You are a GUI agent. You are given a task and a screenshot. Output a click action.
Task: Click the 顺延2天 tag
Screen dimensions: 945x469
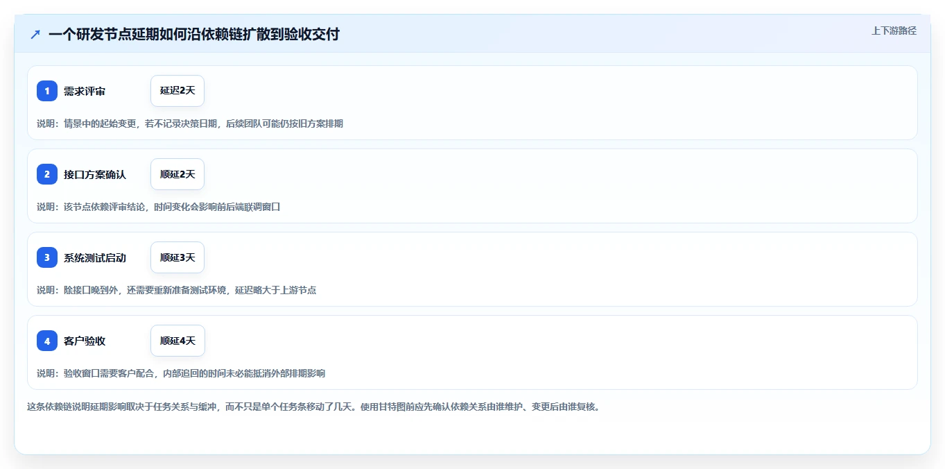pyautogui.click(x=177, y=174)
